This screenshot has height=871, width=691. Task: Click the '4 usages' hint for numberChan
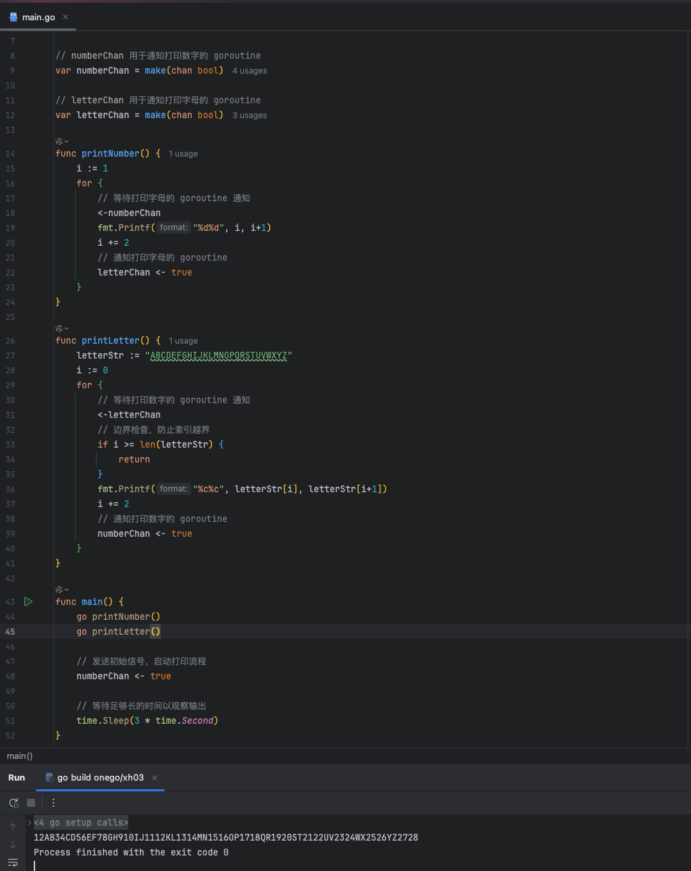click(x=249, y=71)
